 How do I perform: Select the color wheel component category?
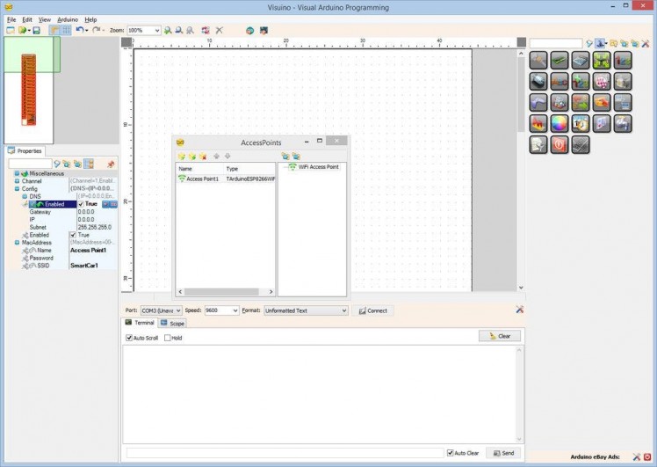click(x=560, y=124)
